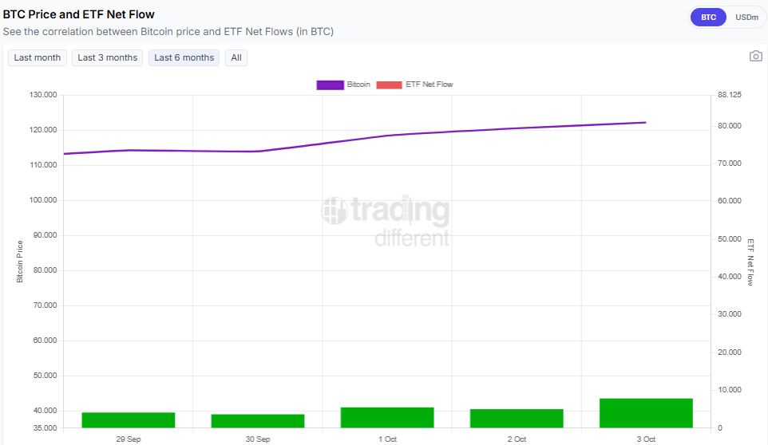The width and height of the screenshot is (768, 445).
Task: Click the 3 Oct green net flow bar
Action: (646, 413)
